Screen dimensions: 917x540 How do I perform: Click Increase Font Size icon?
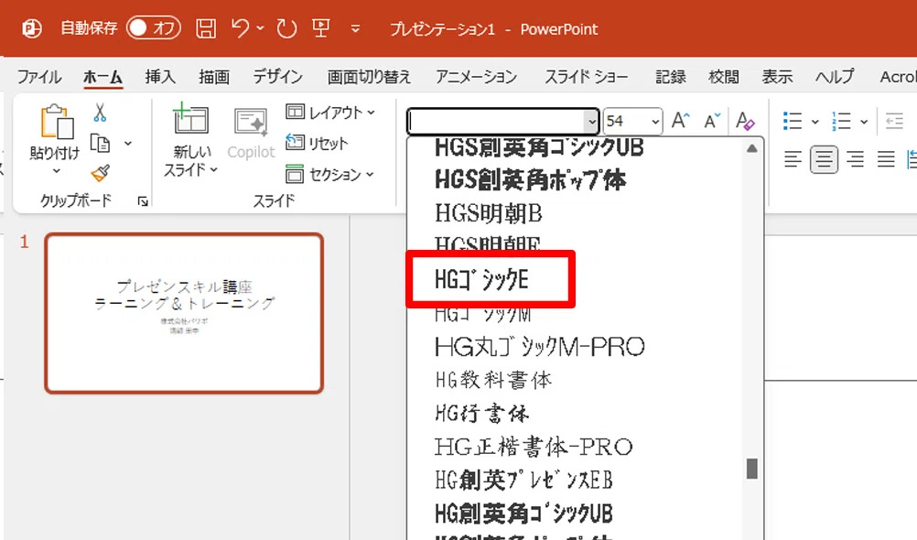tap(680, 121)
